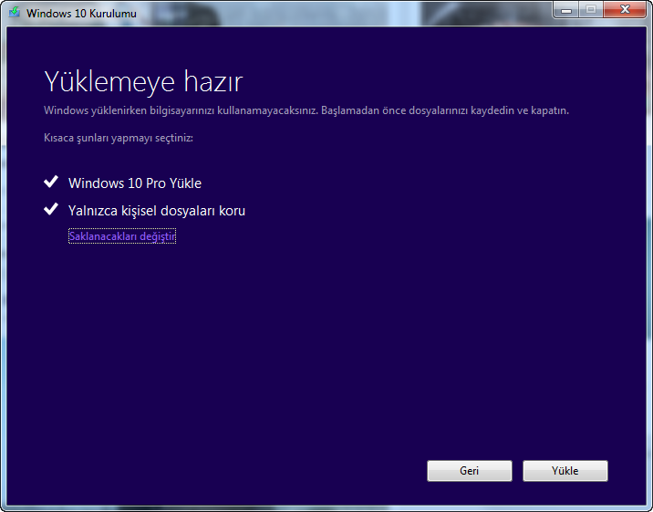
Task: Close the Windows 10 Kurulumu window
Action: [625, 9]
